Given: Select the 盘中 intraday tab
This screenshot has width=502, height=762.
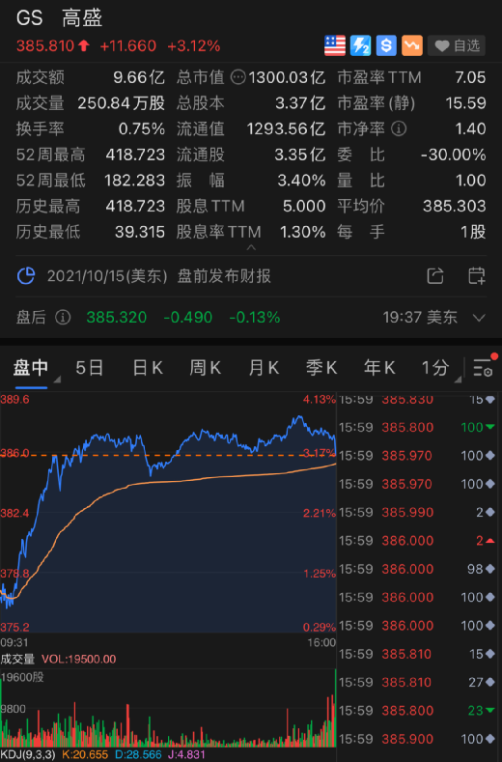Looking at the screenshot, I should click(x=31, y=368).
